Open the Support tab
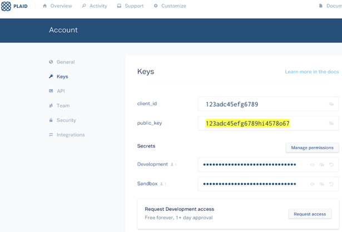This screenshot has width=342, height=232. tap(130, 6)
